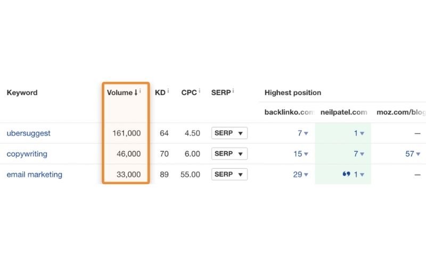Open the copywriting keyword link
Image resolution: width=426 pixels, height=266 pixels.
tap(27, 154)
